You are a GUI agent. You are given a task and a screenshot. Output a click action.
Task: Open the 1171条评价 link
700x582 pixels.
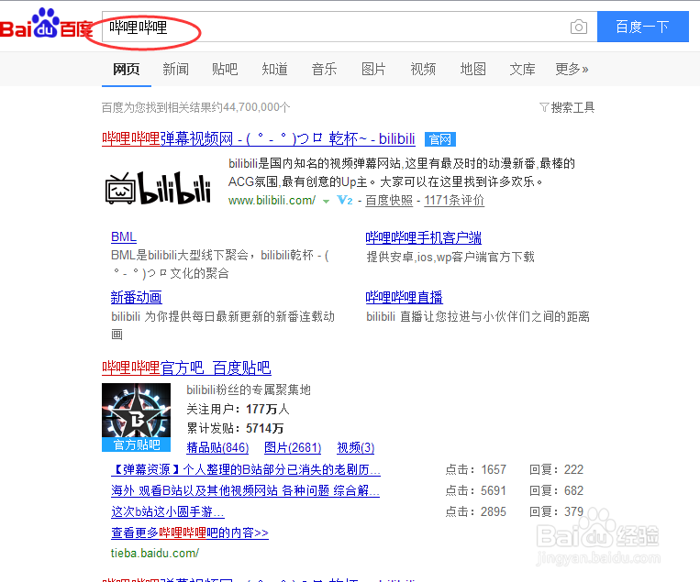454,200
